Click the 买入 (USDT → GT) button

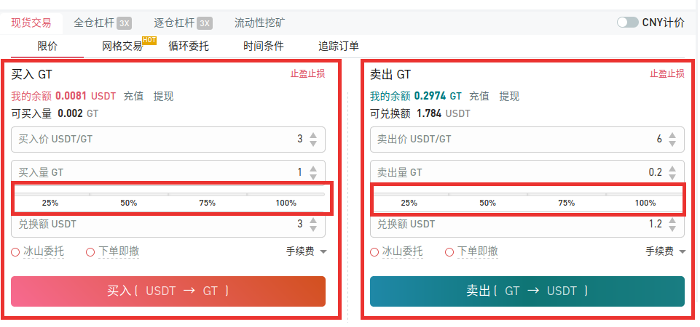(x=168, y=291)
